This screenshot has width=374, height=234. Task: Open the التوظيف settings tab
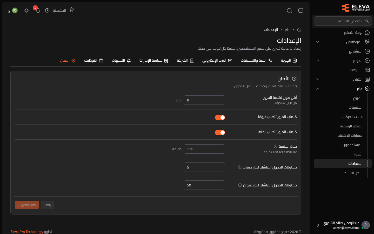[94, 61]
